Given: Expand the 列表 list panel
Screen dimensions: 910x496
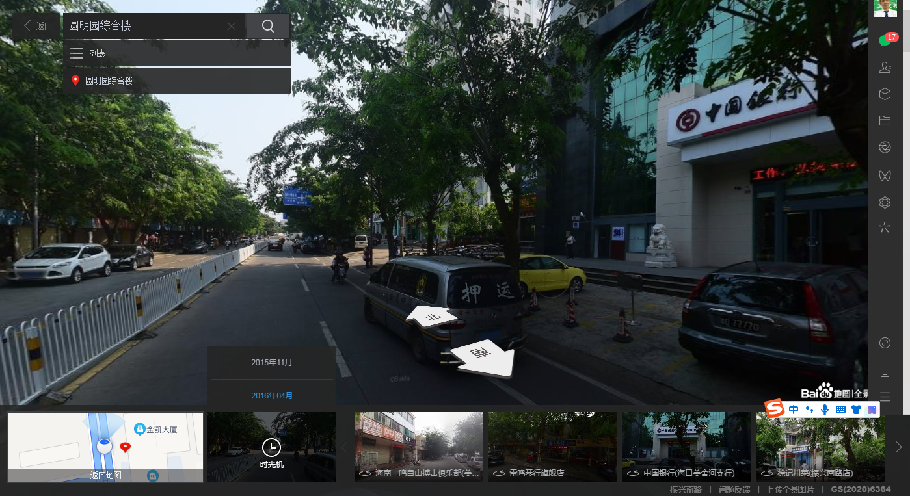Looking at the screenshot, I should pos(176,53).
